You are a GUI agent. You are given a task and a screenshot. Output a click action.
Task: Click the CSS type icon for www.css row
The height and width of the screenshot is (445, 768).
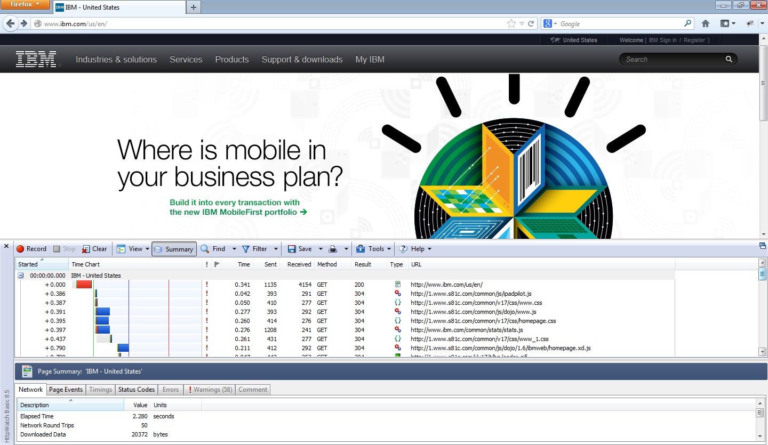[x=397, y=303]
